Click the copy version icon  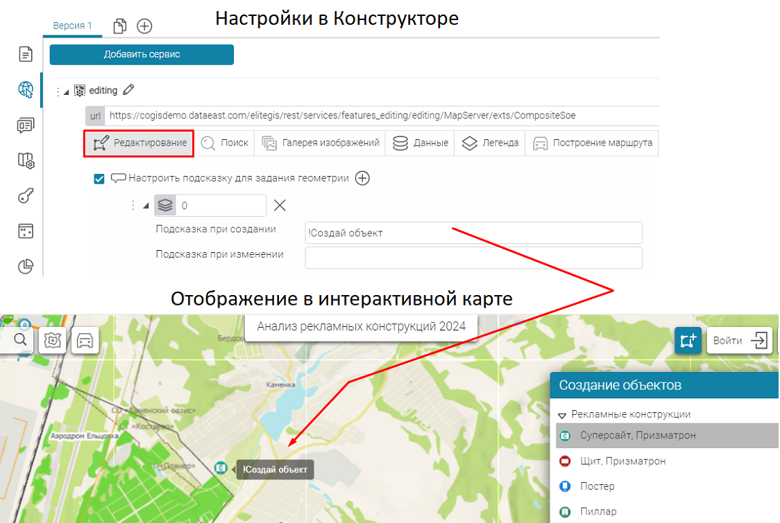tap(121, 26)
